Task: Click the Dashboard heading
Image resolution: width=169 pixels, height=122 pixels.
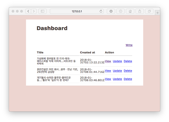Action: click(x=52, y=28)
